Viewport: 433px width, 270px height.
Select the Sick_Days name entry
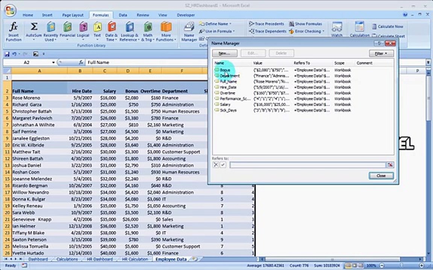point(228,110)
